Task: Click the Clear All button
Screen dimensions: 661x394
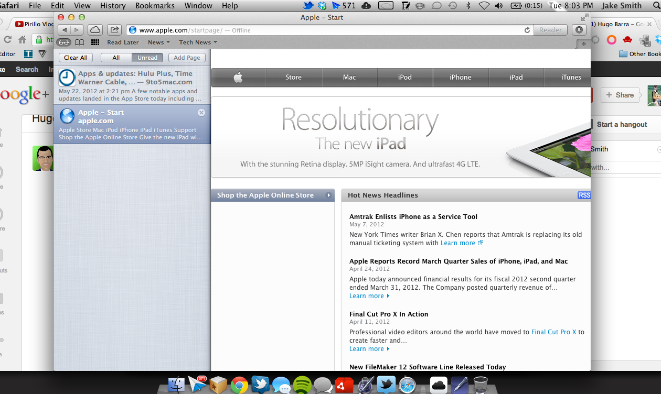Action: pyautogui.click(x=76, y=58)
